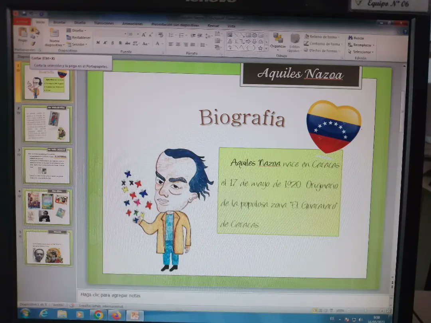Open Firefox from the taskbar

(116, 315)
